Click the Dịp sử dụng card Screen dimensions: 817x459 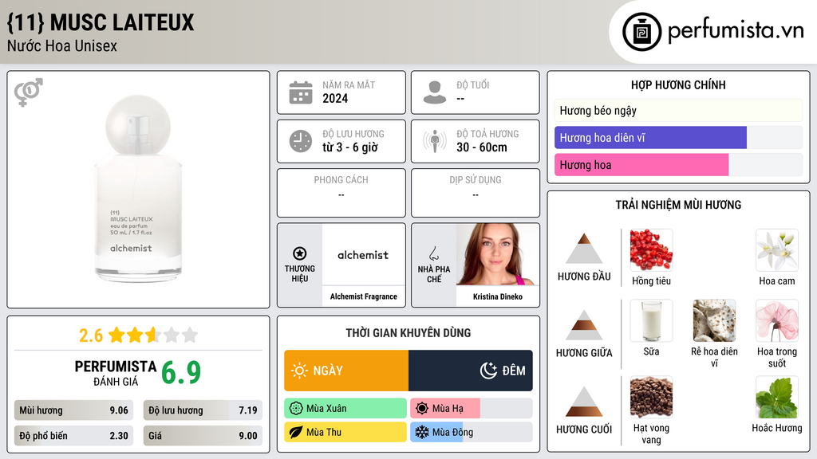476,193
